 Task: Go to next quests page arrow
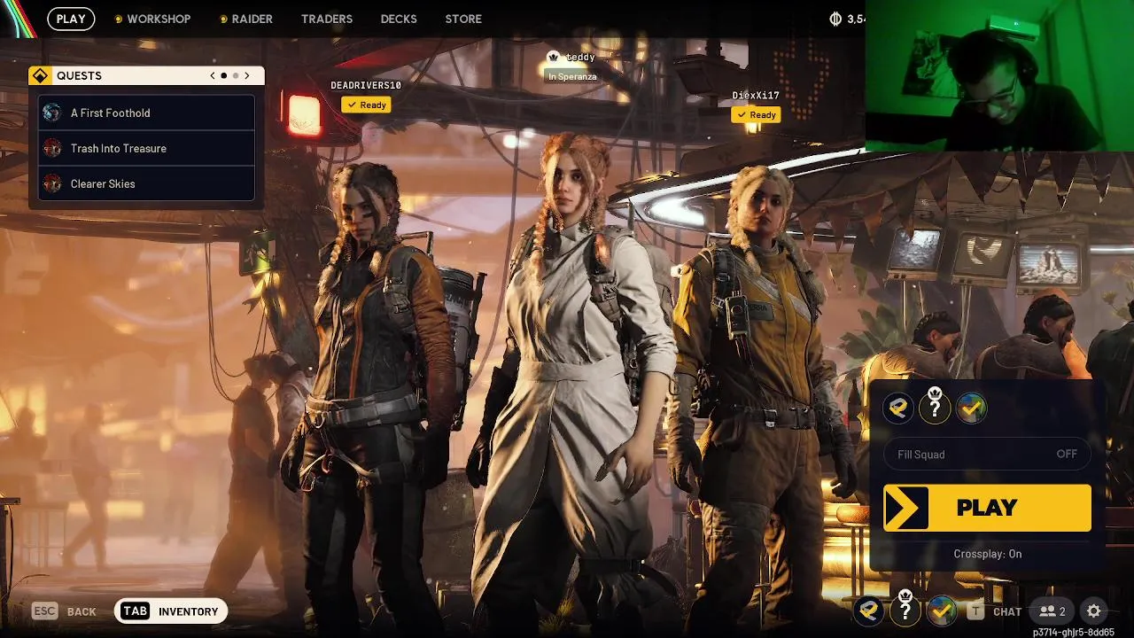pos(247,75)
